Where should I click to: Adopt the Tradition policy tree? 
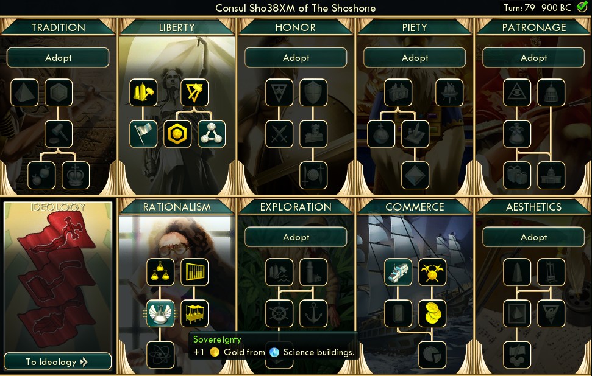click(58, 58)
